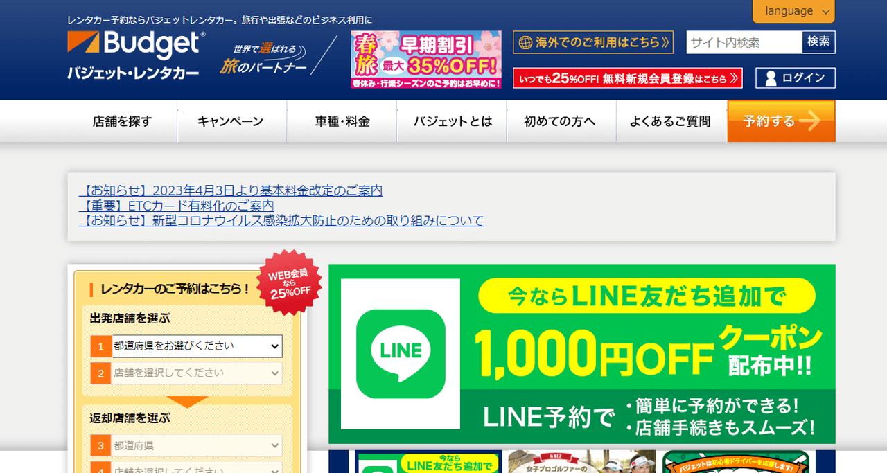Click the WEB会員 25%OFF red badge
Viewport: 887px width, 473px height.
(289, 283)
